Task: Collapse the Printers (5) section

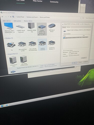Action: (x=5, y=38)
